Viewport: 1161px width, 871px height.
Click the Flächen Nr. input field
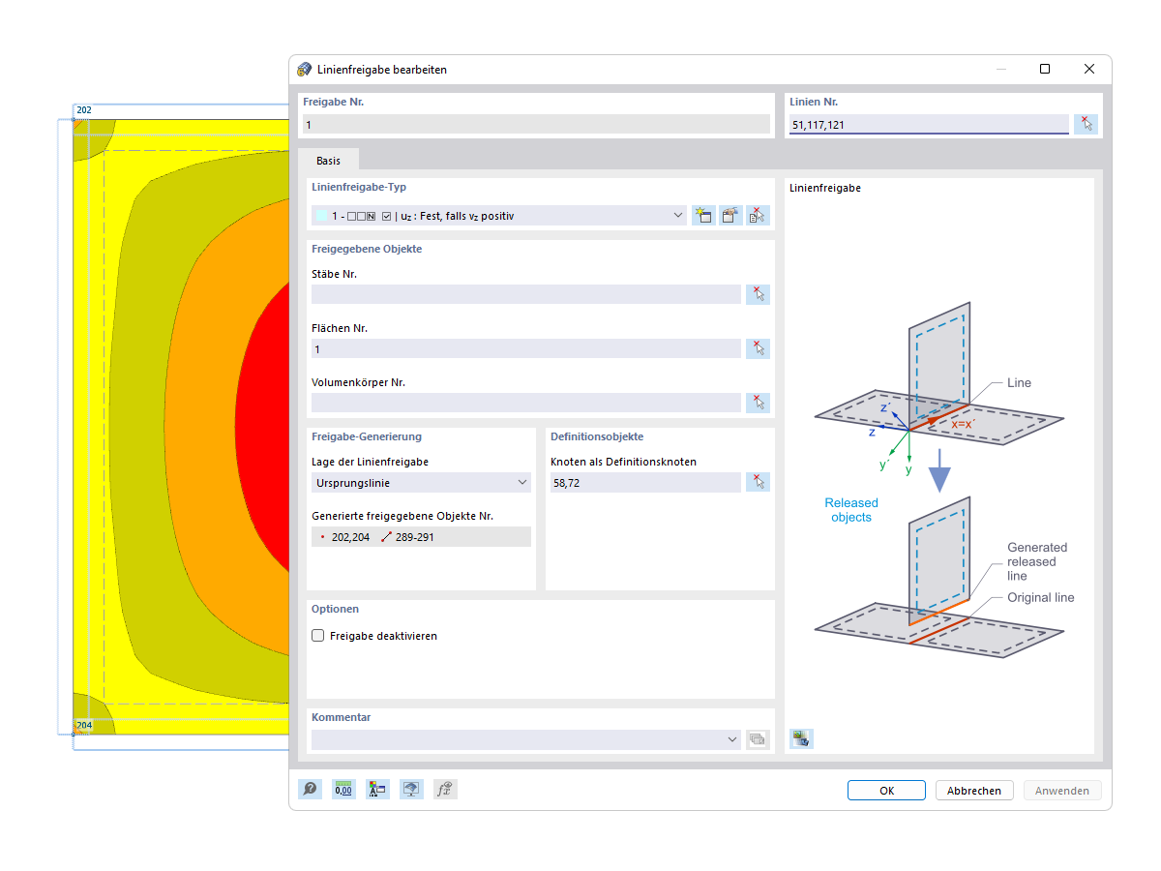(526, 348)
